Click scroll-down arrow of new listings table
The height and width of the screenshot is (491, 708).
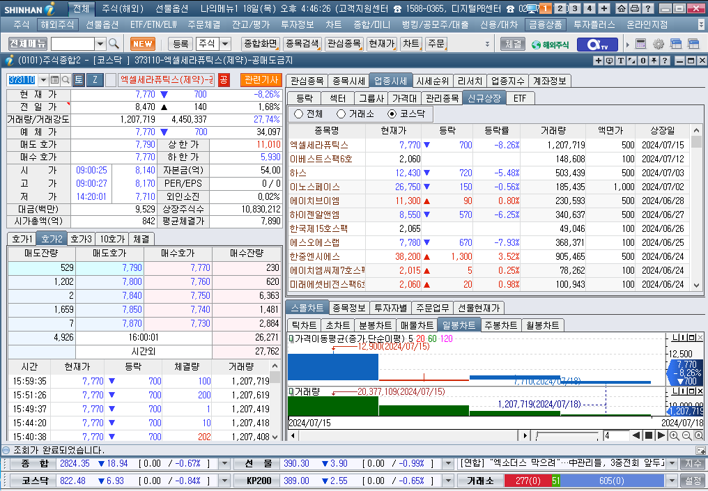point(696,286)
